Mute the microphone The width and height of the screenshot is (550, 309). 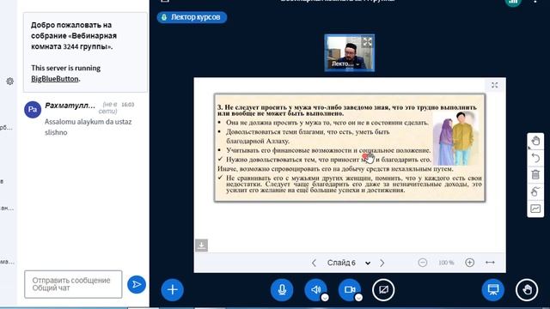282,290
